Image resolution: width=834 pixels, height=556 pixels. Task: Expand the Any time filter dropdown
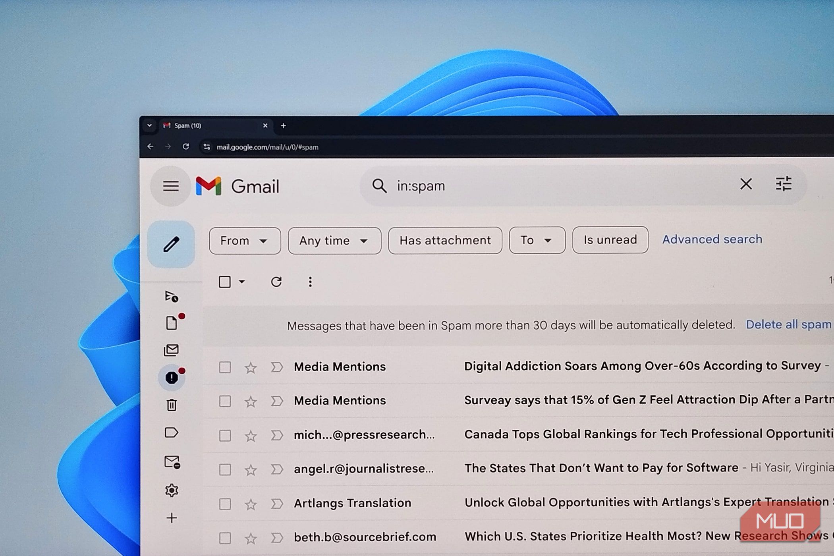334,241
